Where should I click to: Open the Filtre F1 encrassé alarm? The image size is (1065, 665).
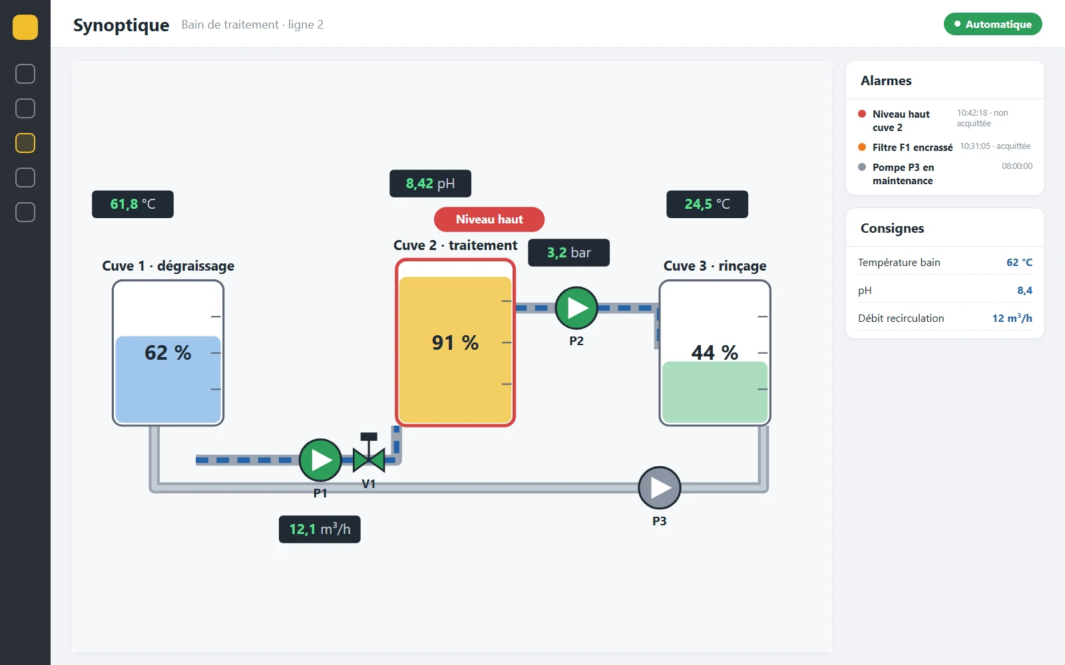[945, 147]
